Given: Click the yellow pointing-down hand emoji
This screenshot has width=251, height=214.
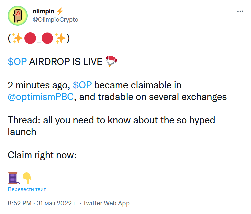Looking at the screenshot, I should tap(27, 178).
